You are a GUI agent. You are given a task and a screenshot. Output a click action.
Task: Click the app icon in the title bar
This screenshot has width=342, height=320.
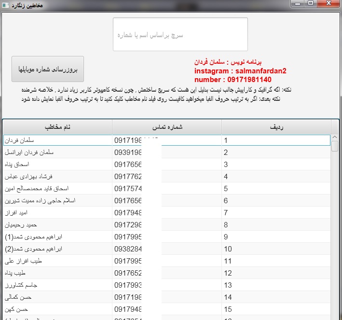point(5,5)
